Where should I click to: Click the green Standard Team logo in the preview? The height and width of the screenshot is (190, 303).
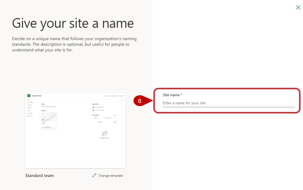[29, 95]
